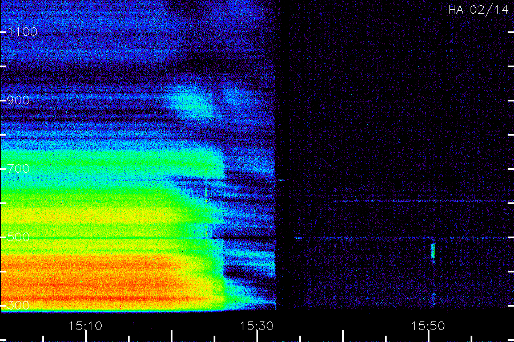Click the 15:50 time axis label
This screenshot has height=342, width=514.
428,326
